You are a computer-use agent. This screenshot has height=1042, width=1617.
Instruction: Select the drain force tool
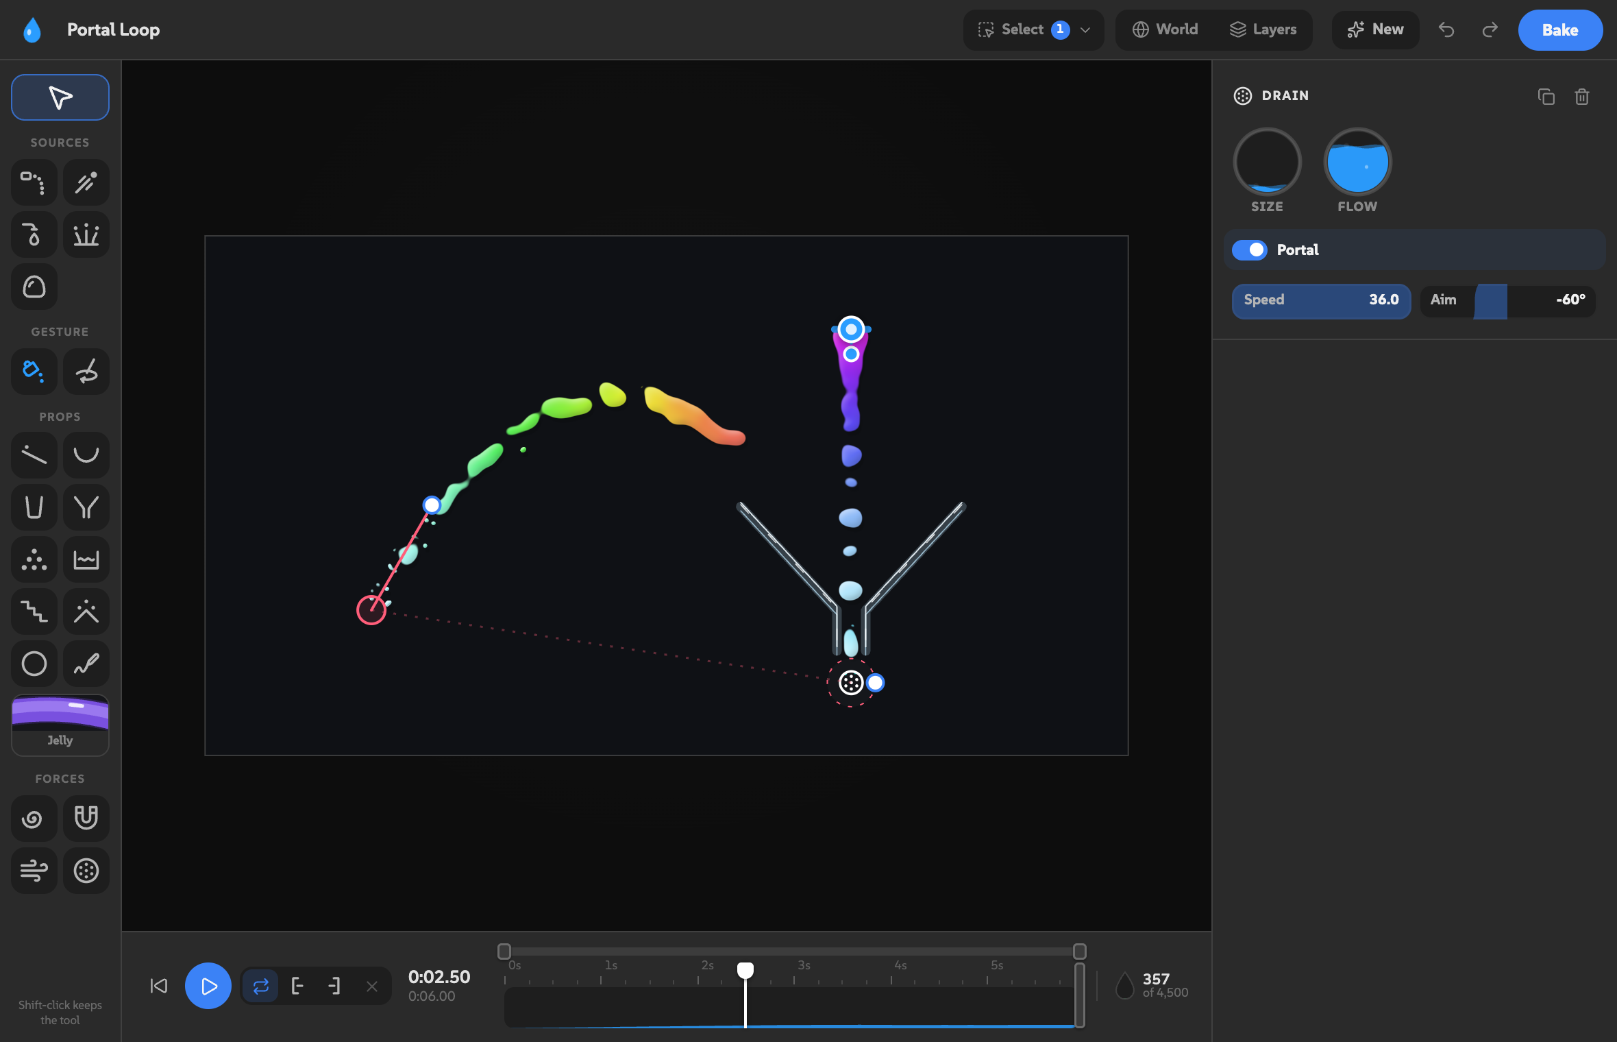click(86, 871)
